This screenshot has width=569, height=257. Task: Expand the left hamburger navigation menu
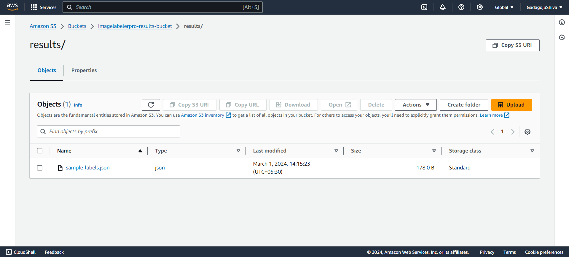point(7,22)
